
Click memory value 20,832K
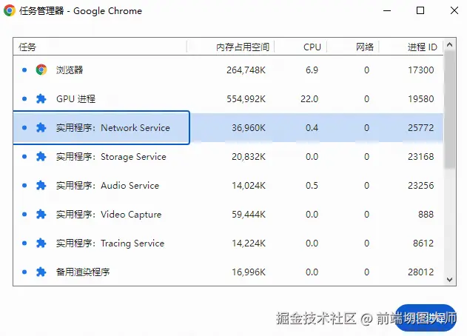pyautogui.click(x=249, y=156)
